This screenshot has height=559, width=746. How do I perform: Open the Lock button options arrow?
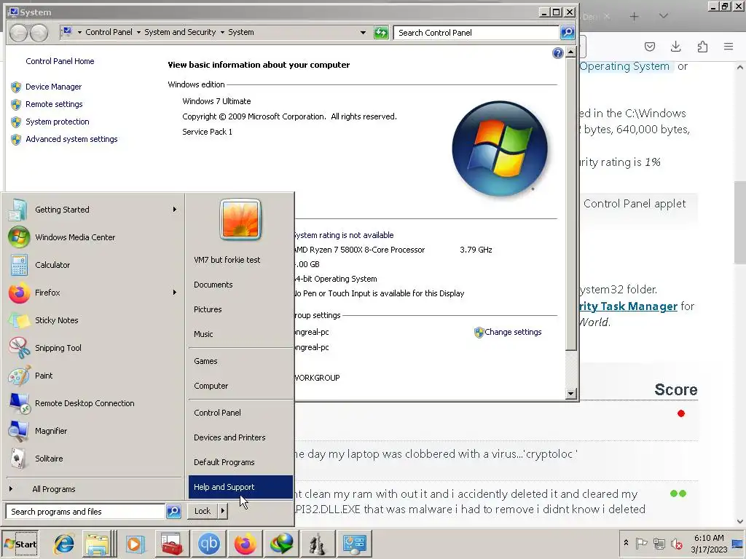(223, 511)
